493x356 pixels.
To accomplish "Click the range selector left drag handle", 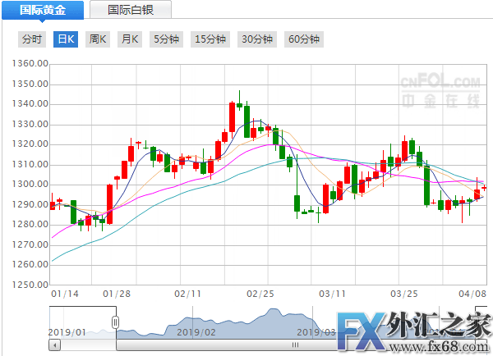I will (116, 322).
